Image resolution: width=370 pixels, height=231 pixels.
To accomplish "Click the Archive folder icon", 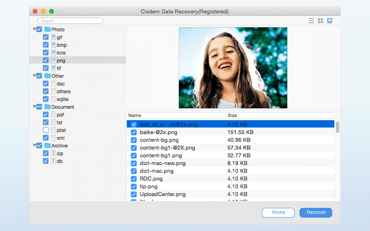I will (x=47, y=146).
